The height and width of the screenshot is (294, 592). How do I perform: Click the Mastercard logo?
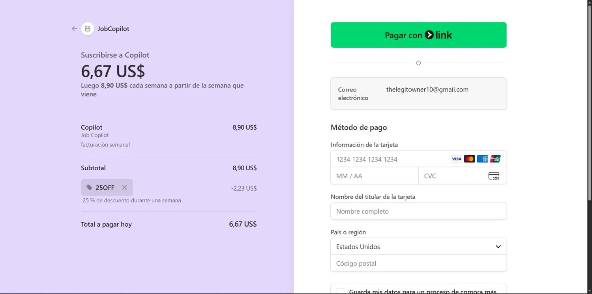469,159
